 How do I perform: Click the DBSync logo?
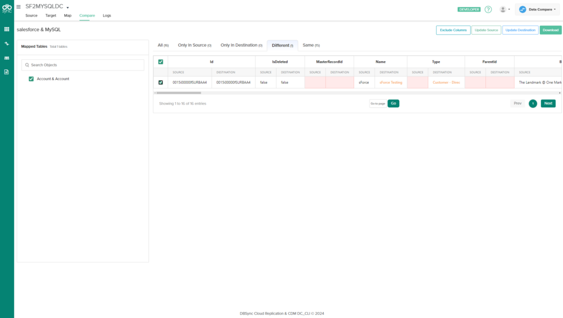tap(7, 8)
